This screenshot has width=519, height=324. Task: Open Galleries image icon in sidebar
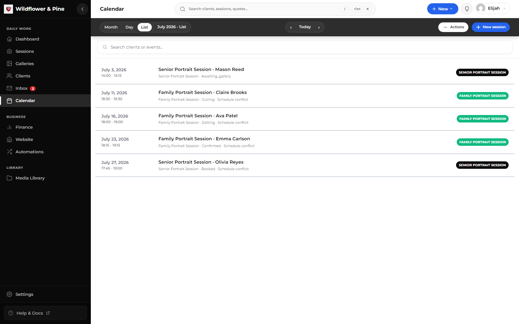9,64
